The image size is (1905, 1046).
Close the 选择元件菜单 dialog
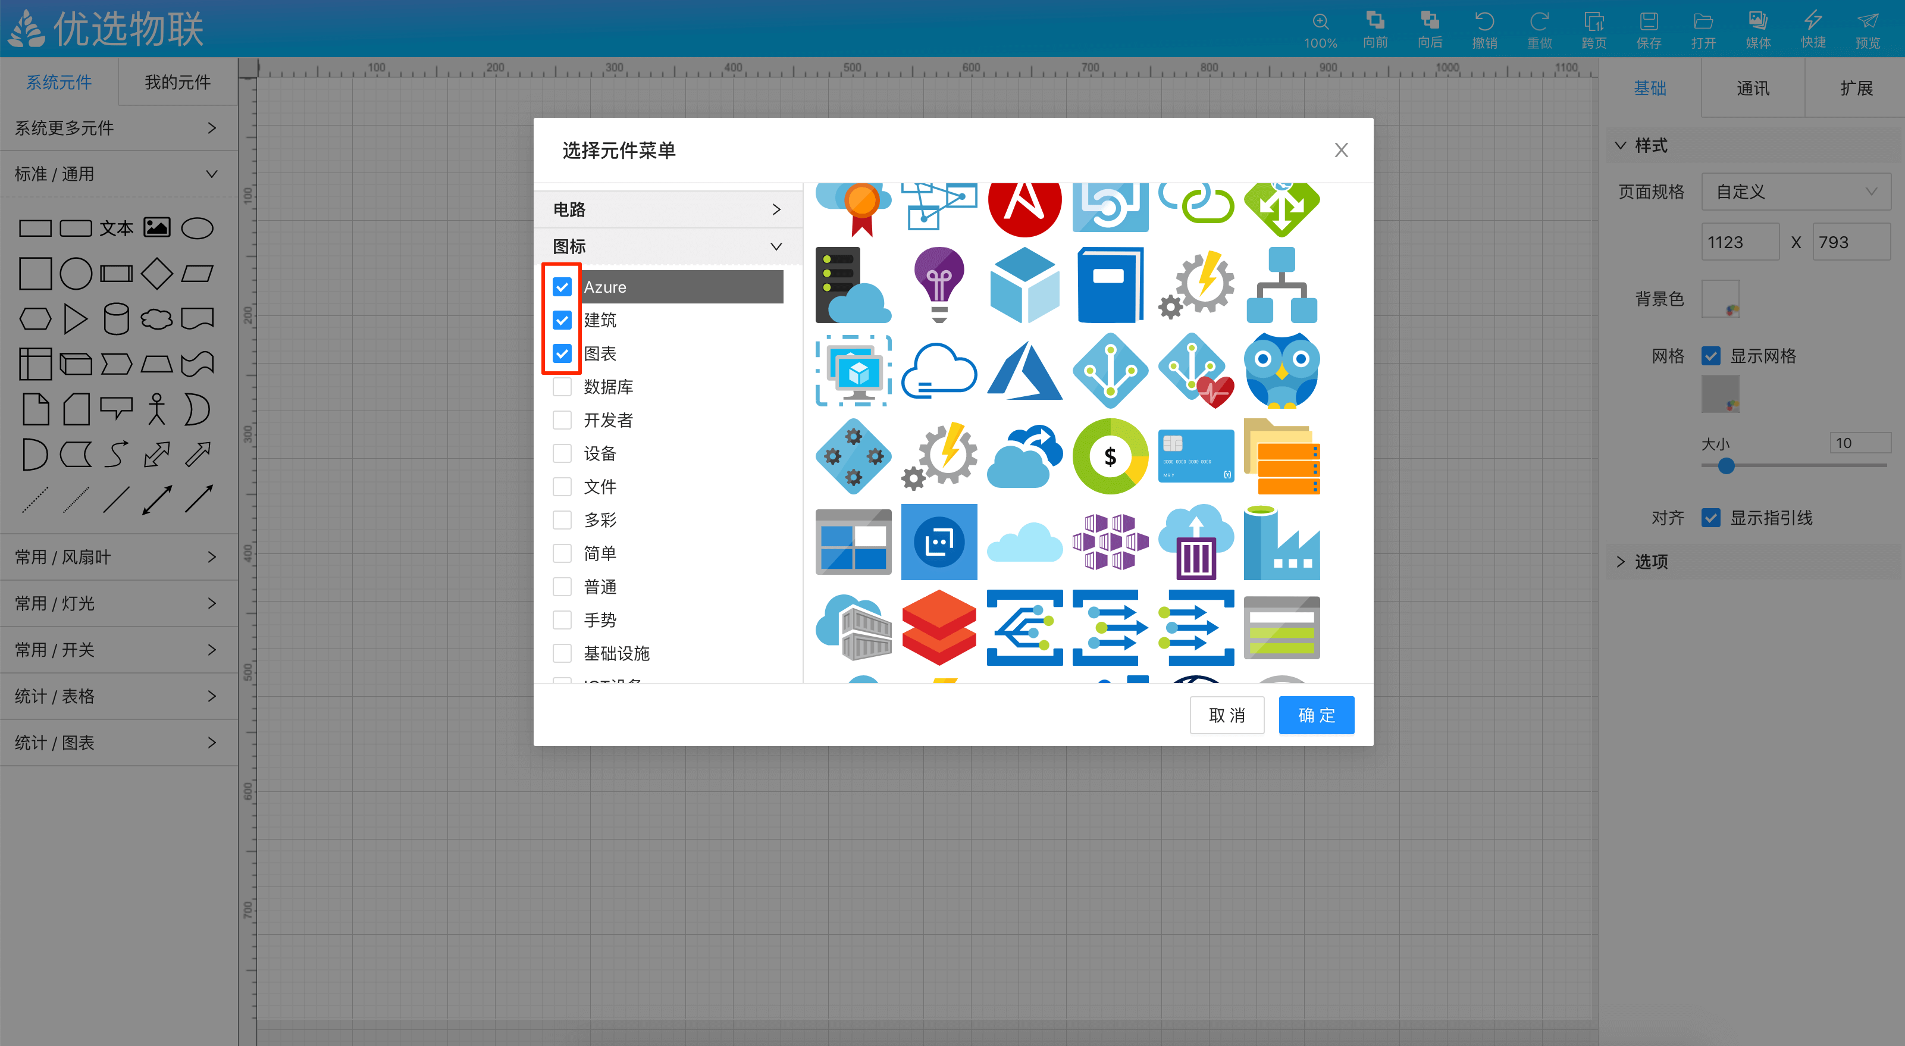(x=1341, y=150)
